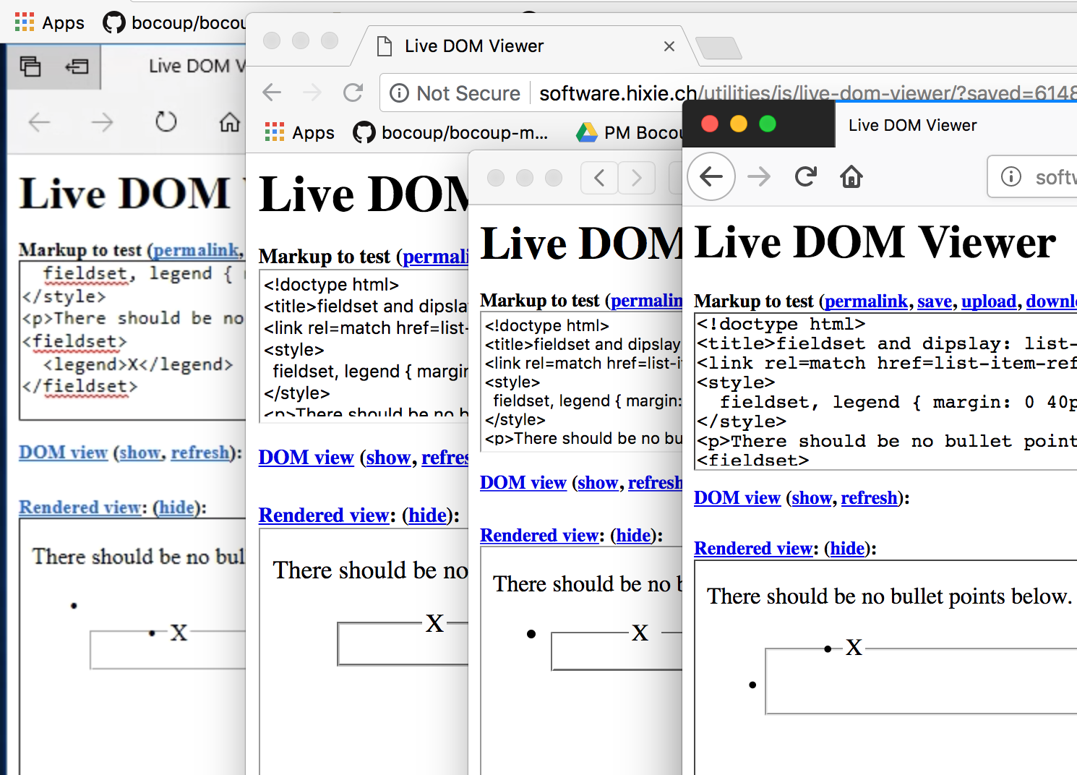Open the upload link next to save
This screenshot has height=775, width=1077.
point(989,301)
